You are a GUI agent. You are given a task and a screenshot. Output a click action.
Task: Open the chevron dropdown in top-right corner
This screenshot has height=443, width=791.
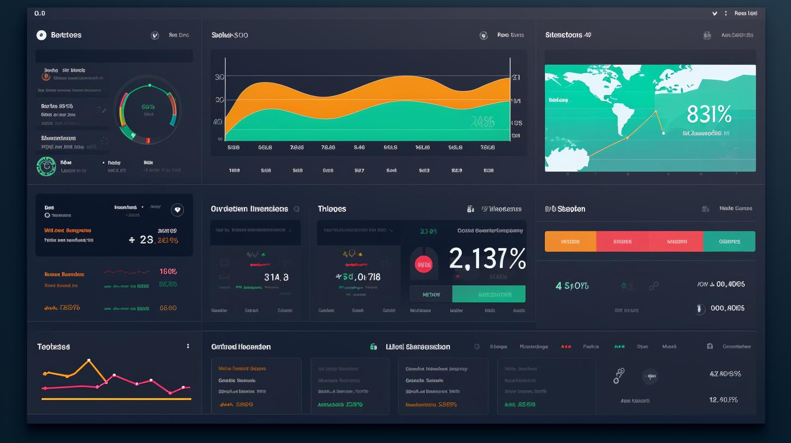[x=714, y=13]
